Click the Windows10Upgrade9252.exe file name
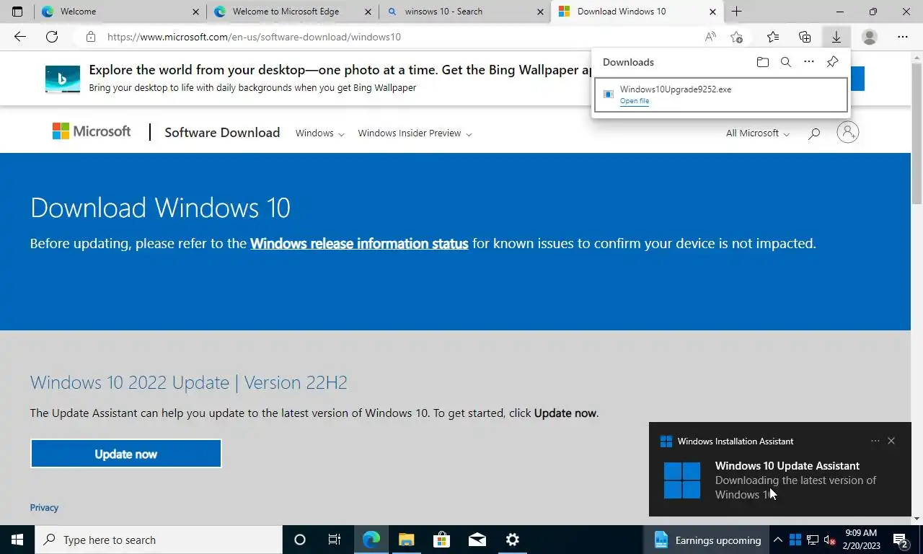Screen dimensions: 923x554 (x=676, y=89)
